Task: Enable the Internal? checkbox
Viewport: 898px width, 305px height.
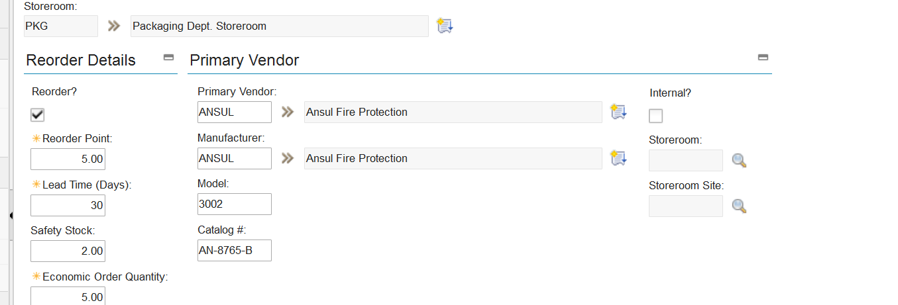Action: pos(655,116)
